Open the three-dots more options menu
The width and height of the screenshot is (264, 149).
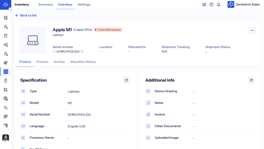(x=252, y=30)
